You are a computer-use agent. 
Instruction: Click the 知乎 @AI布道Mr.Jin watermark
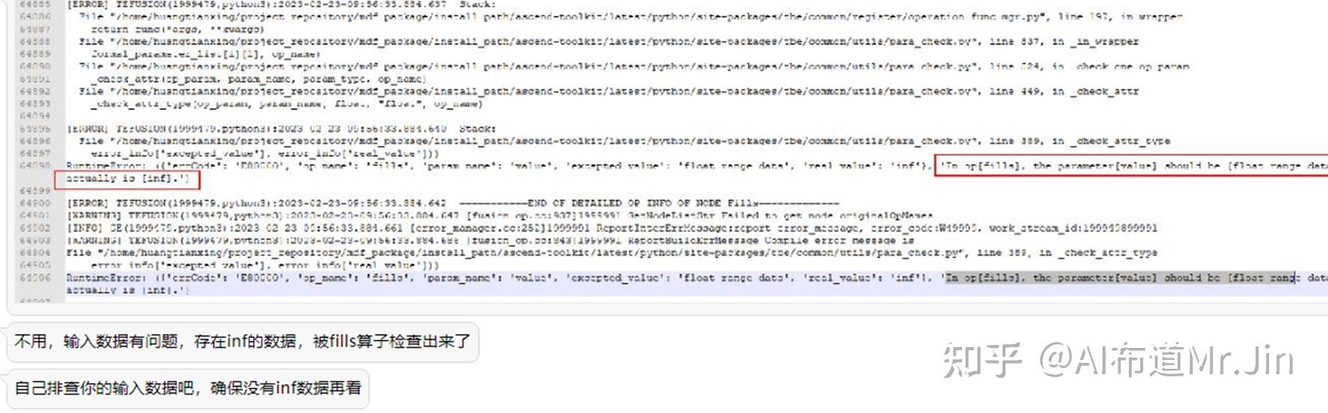pyautogui.click(x=1118, y=361)
